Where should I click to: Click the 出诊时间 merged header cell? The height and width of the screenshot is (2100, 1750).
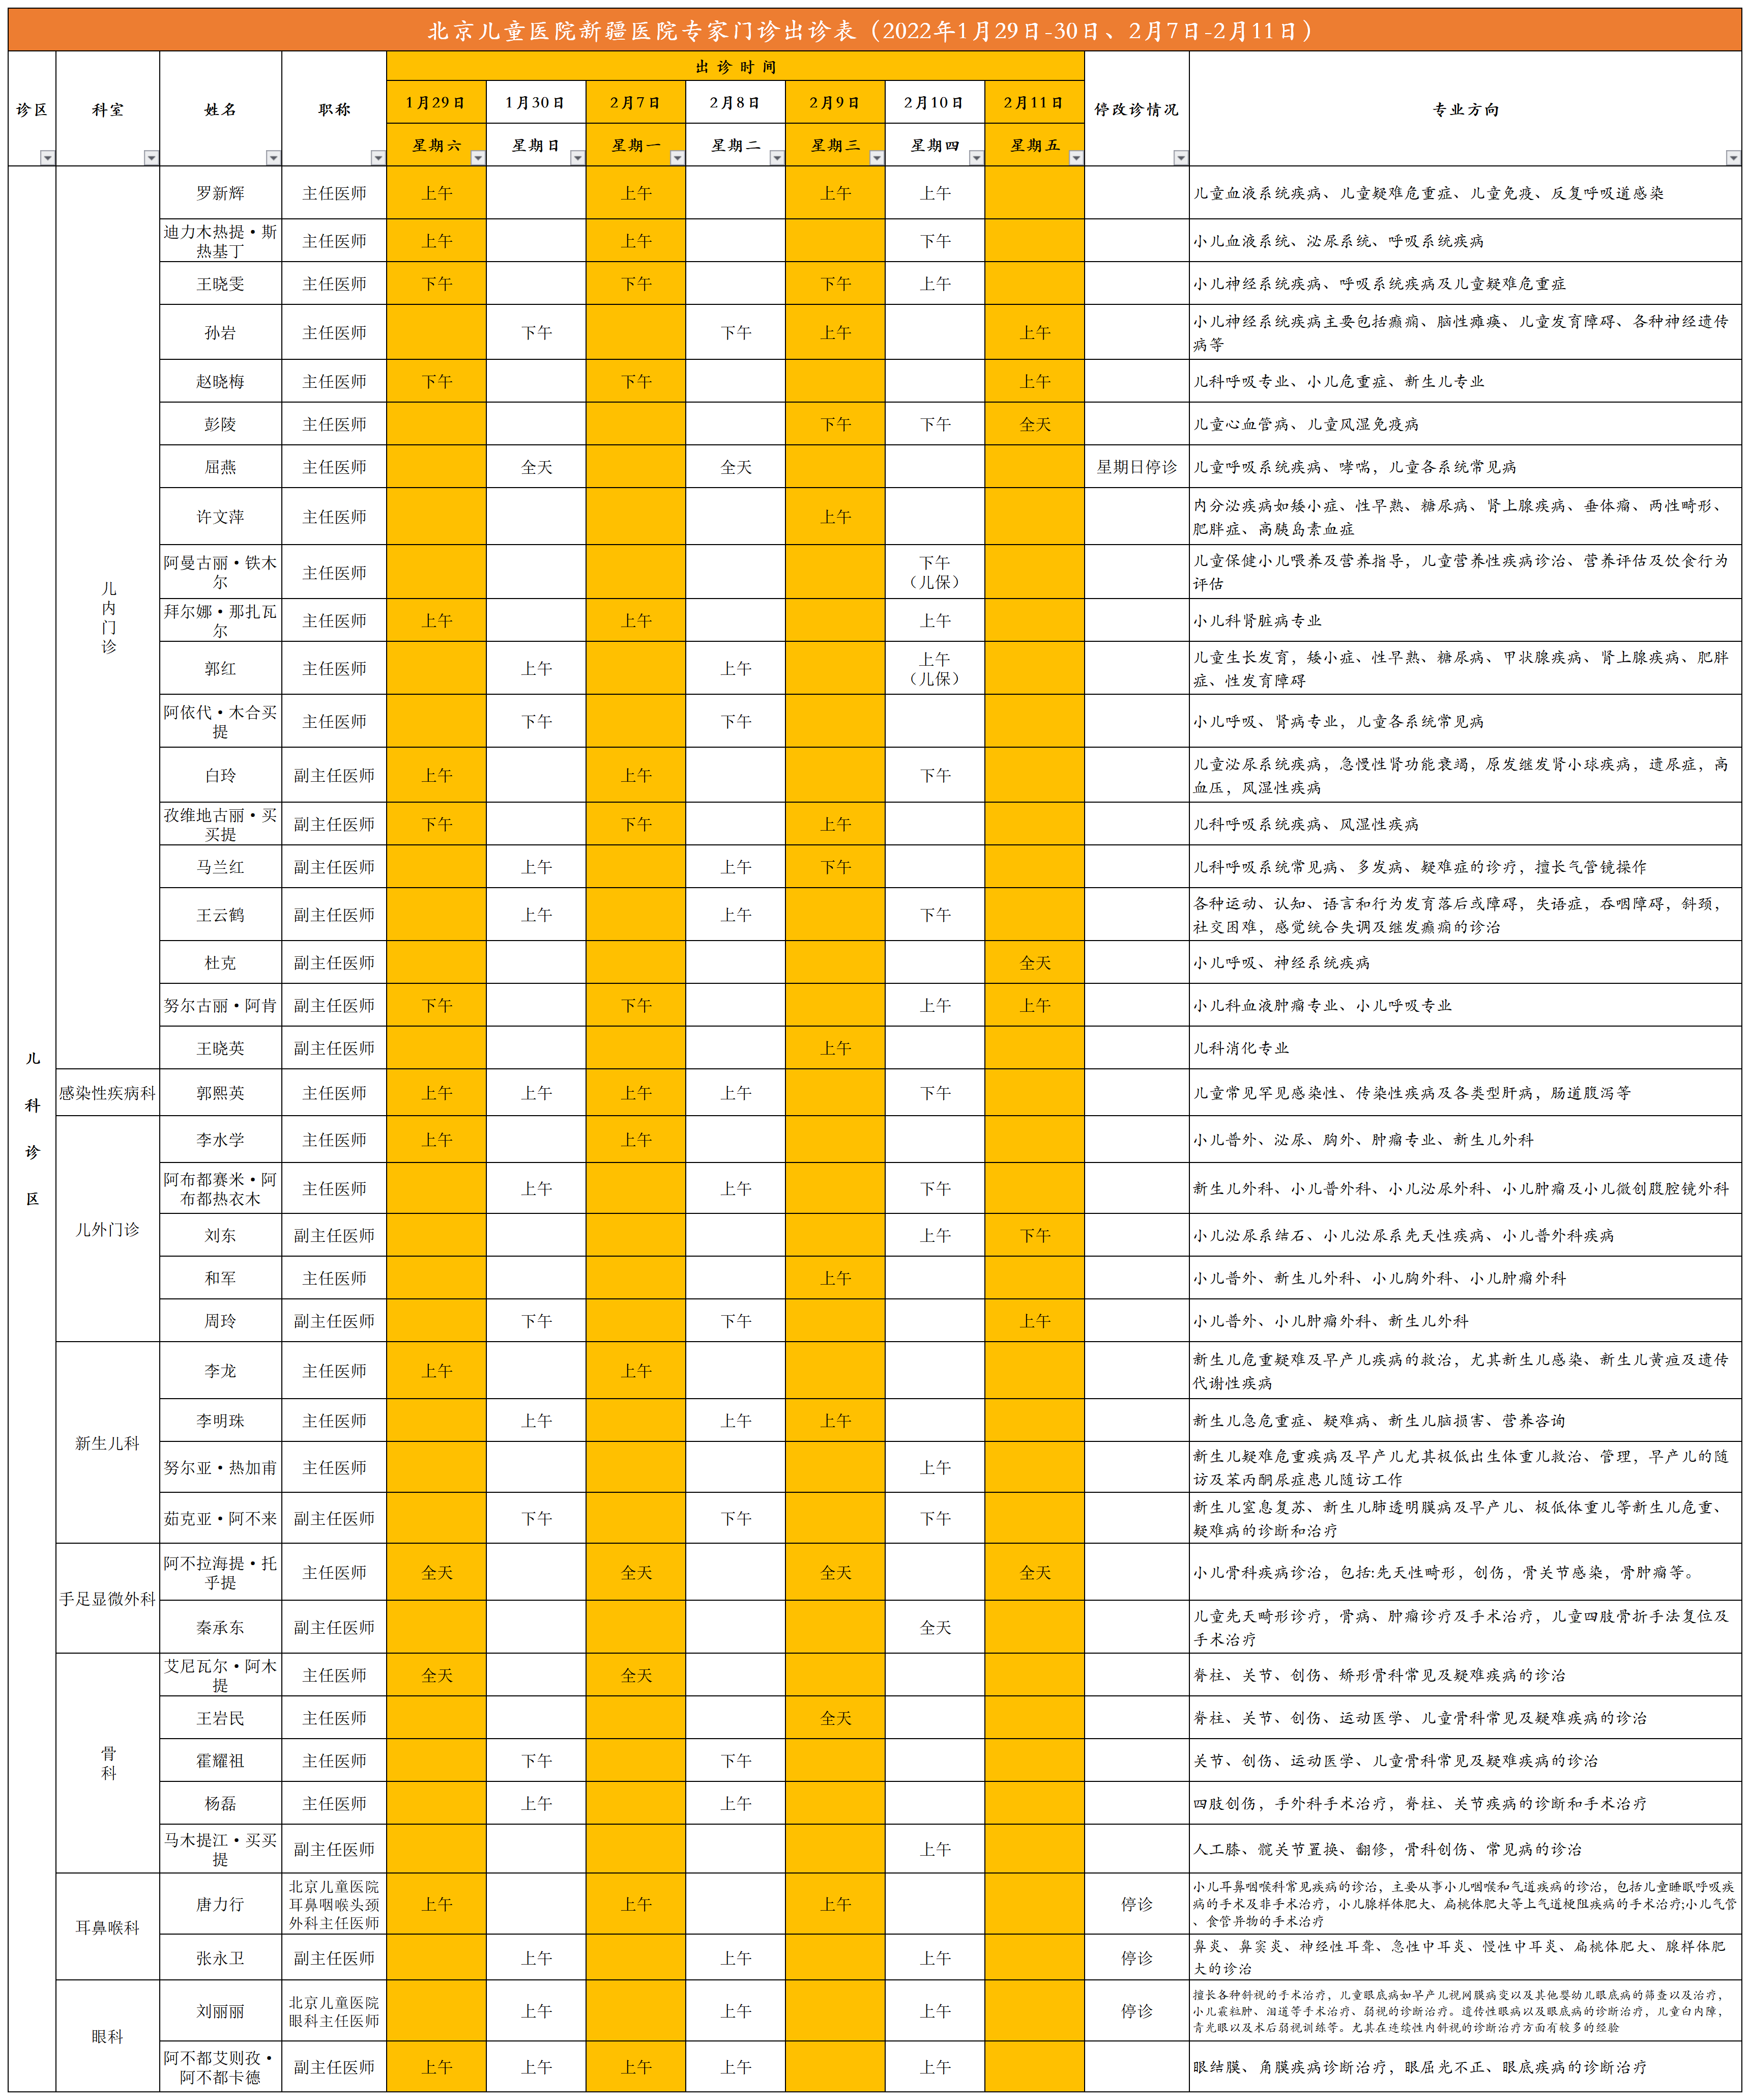[x=735, y=67]
